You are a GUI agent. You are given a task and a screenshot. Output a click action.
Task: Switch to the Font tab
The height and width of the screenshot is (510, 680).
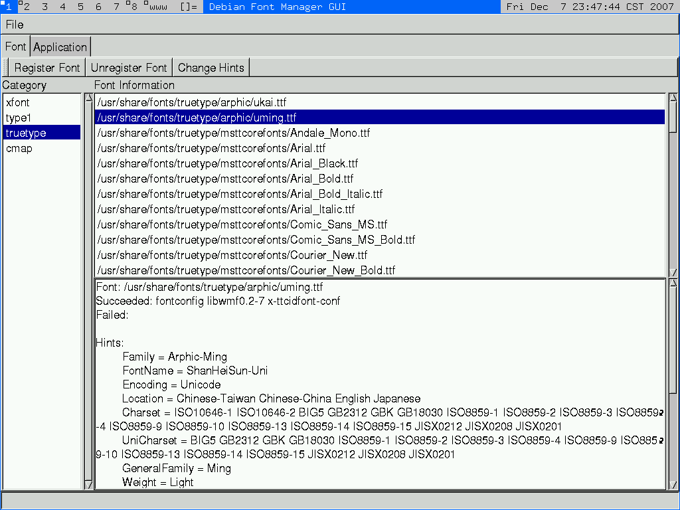click(16, 46)
